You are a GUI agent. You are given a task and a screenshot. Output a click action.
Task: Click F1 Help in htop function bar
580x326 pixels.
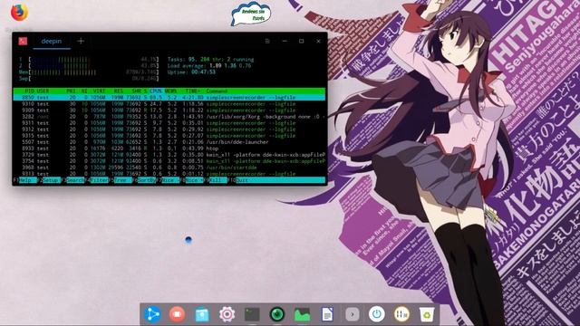coord(25,180)
